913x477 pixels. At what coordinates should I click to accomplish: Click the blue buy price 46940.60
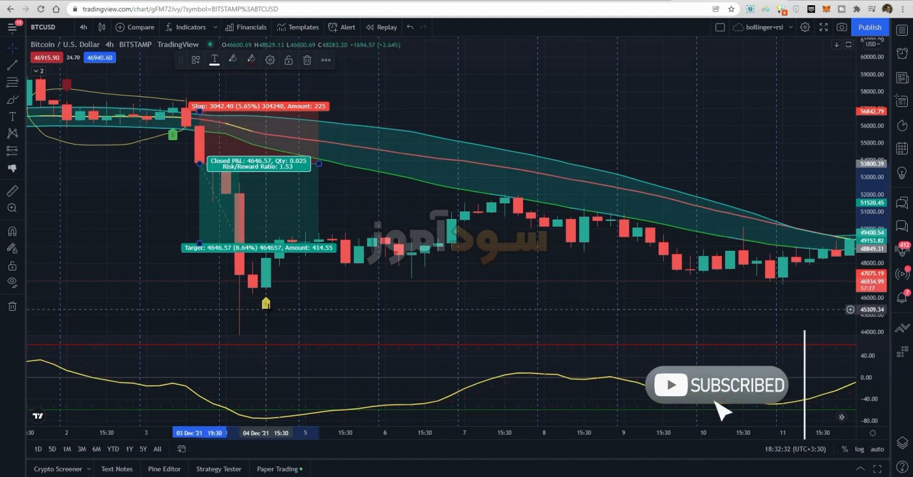pyautogui.click(x=99, y=57)
